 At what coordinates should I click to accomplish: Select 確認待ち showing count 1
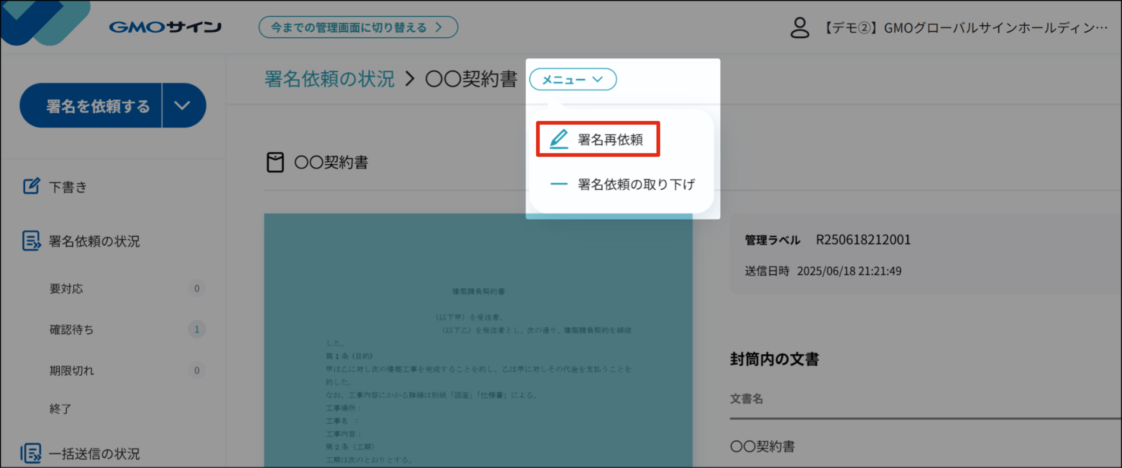pyautogui.click(x=70, y=329)
